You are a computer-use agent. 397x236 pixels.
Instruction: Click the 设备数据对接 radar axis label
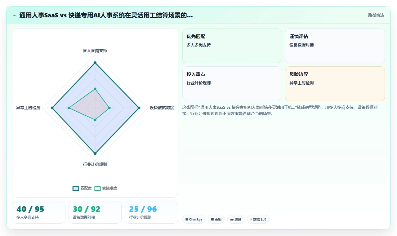(162, 108)
